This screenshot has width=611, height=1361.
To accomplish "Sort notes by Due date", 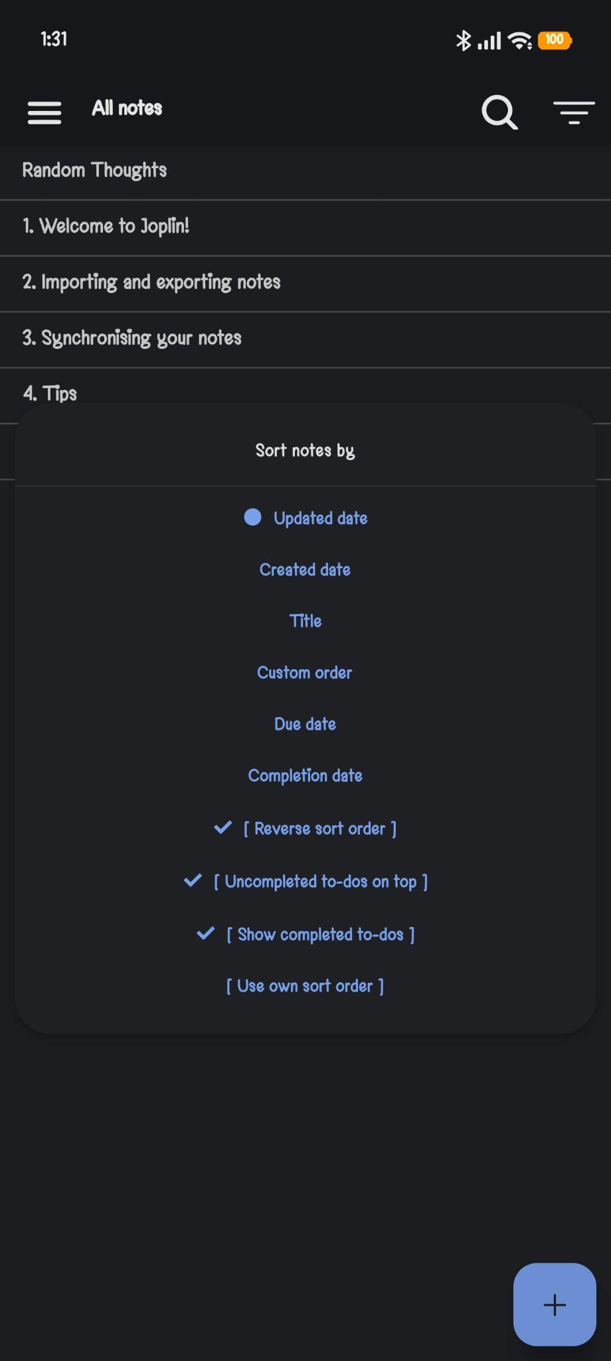I will click(305, 724).
